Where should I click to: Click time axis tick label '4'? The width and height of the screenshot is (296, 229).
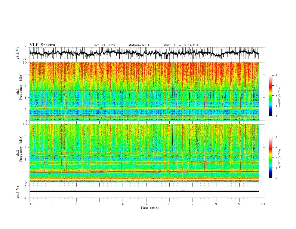(123, 204)
